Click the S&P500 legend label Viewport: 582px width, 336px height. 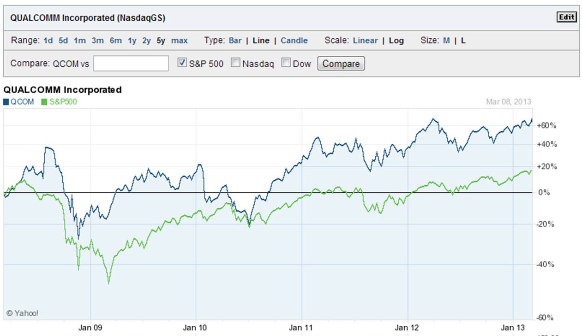point(62,102)
